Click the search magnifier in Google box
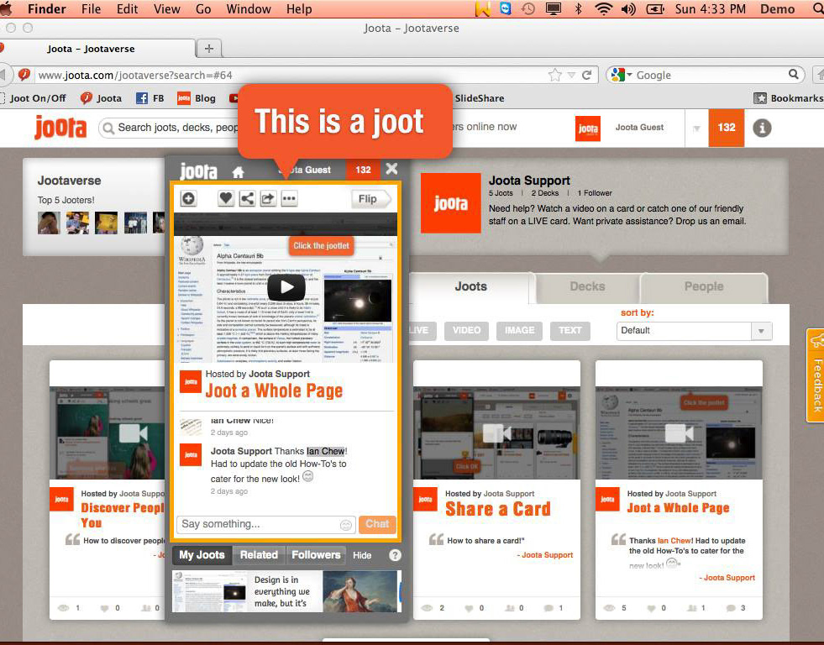This screenshot has width=824, height=645. [794, 75]
